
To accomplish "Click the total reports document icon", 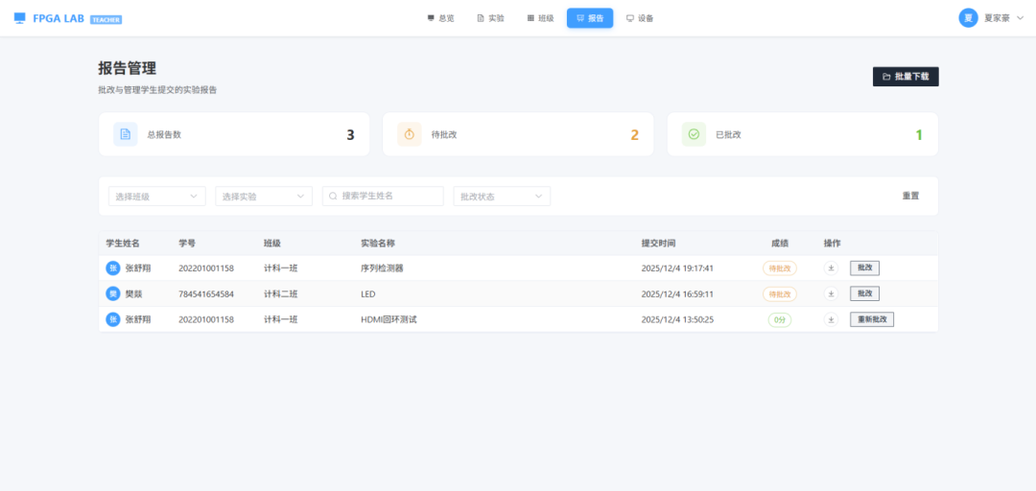I will 125,134.
